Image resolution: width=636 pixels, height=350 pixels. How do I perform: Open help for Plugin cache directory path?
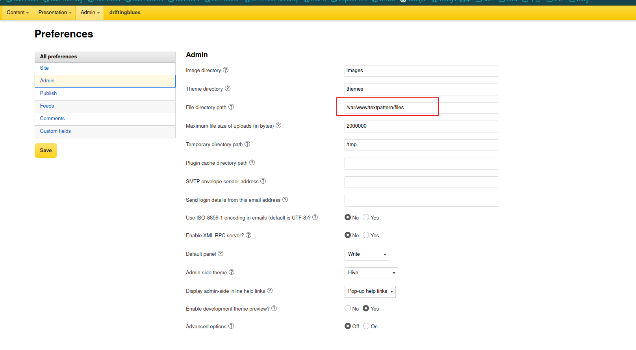point(252,162)
